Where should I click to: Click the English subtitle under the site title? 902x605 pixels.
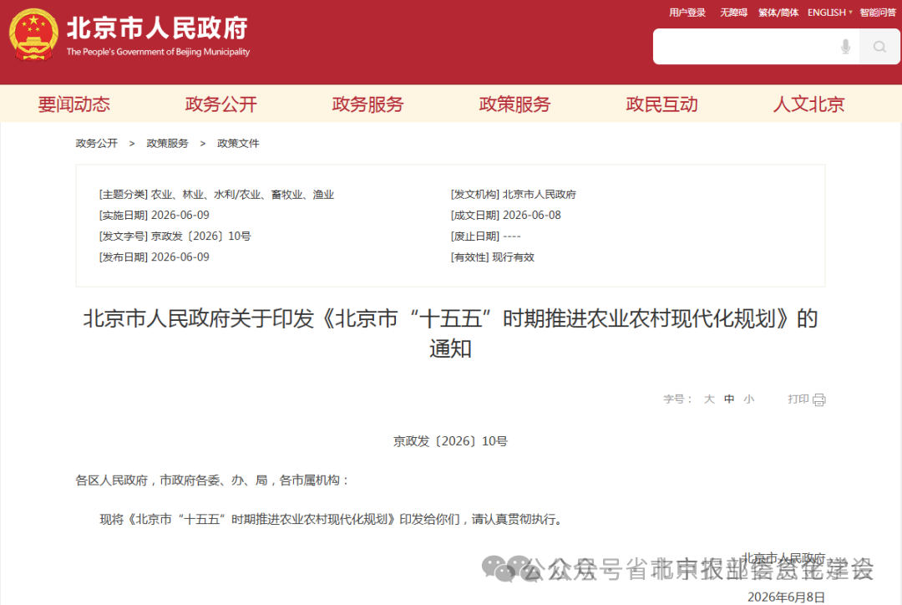(x=158, y=52)
